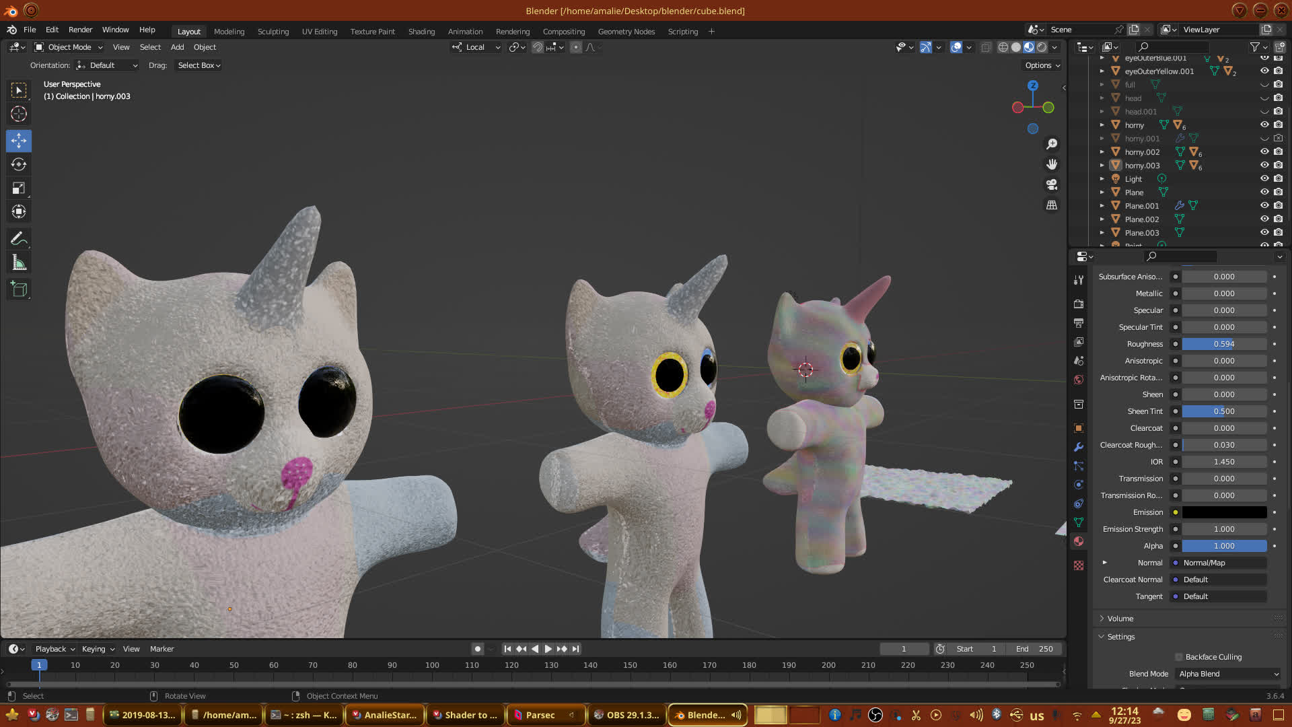1292x727 pixels.
Task: Click the Options button in viewport header
Action: [x=1042, y=65]
